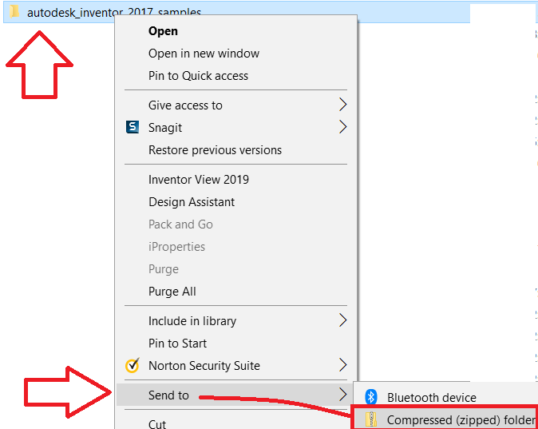Expand the Snagit submenu arrow
538x429 pixels.
[x=342, y=127]
